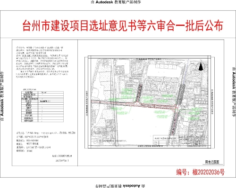
Task: Click the top Autodesk 教育版 watermark
Action: (116, 2)
